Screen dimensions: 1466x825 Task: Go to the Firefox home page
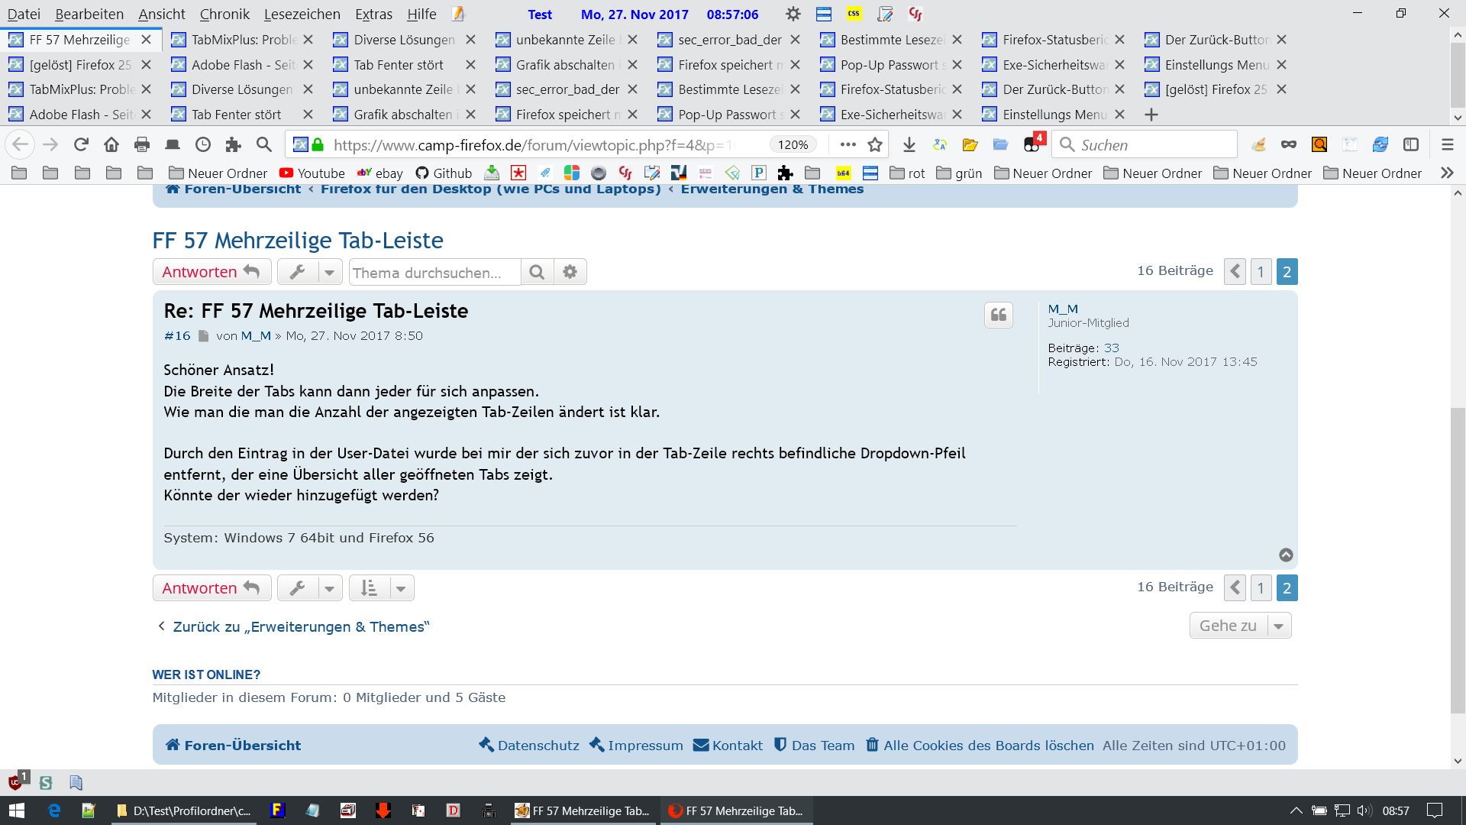click(x=111, y=144)
